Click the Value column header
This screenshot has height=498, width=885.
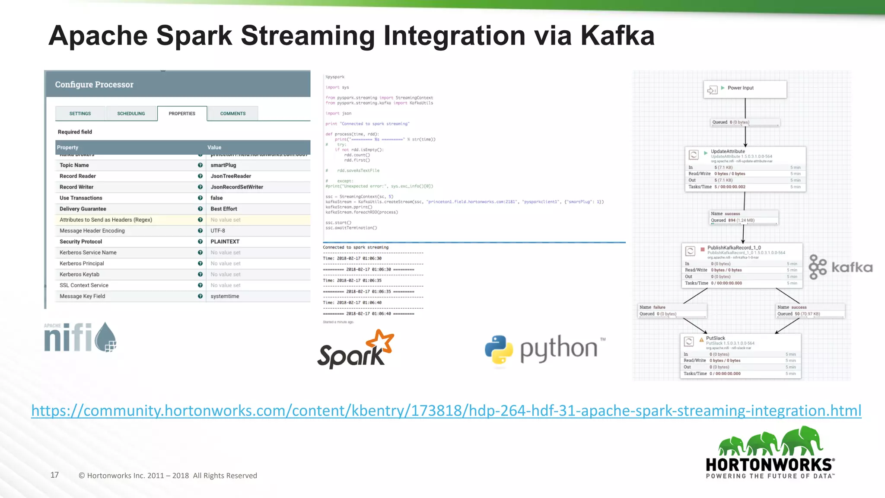(258, 147)
